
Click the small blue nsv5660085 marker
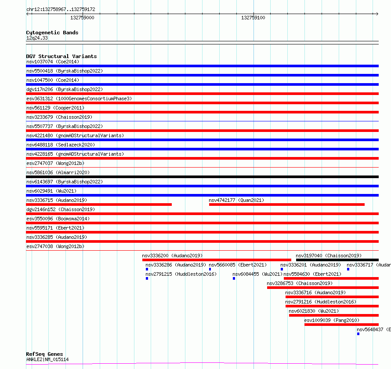tap(210, 269)
